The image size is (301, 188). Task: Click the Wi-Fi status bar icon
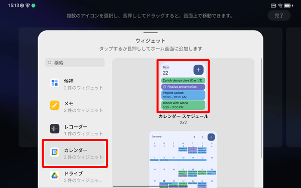[280, 6]
